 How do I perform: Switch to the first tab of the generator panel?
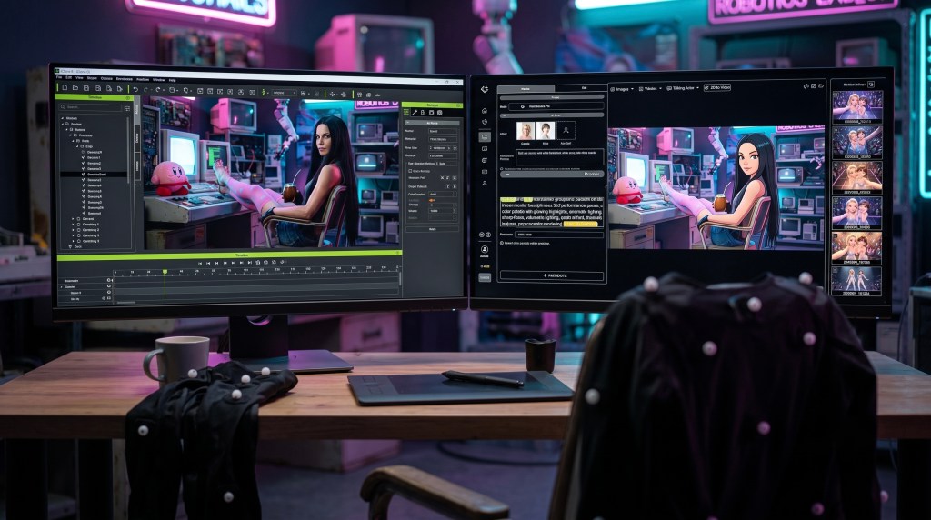526,88
